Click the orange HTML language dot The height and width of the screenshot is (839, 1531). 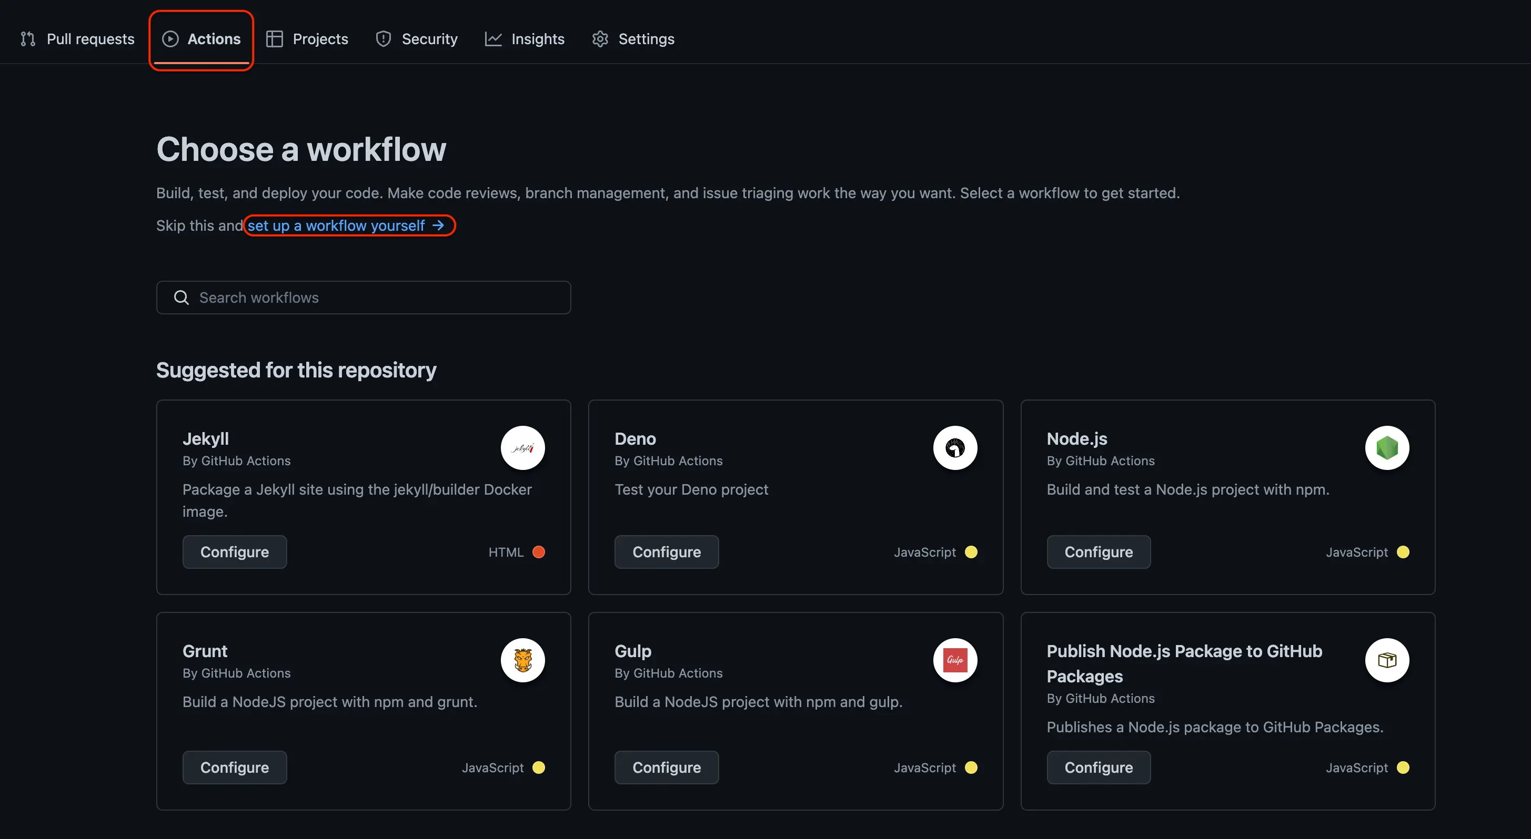click(538, 551)
